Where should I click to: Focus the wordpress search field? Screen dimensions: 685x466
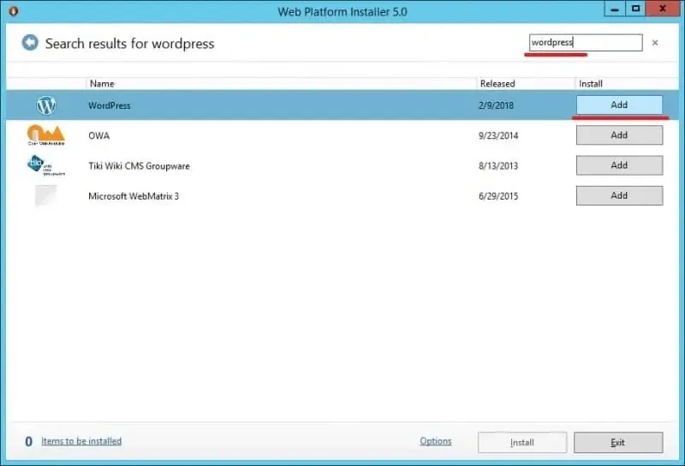(586, 43)
